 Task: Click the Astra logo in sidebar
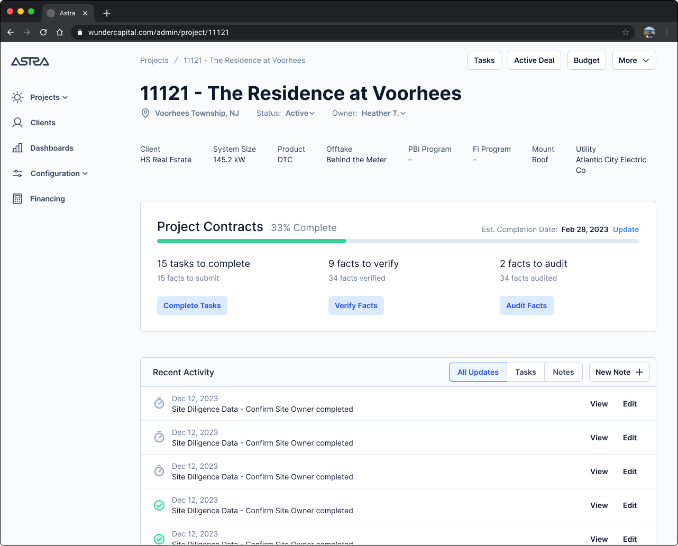30,61
